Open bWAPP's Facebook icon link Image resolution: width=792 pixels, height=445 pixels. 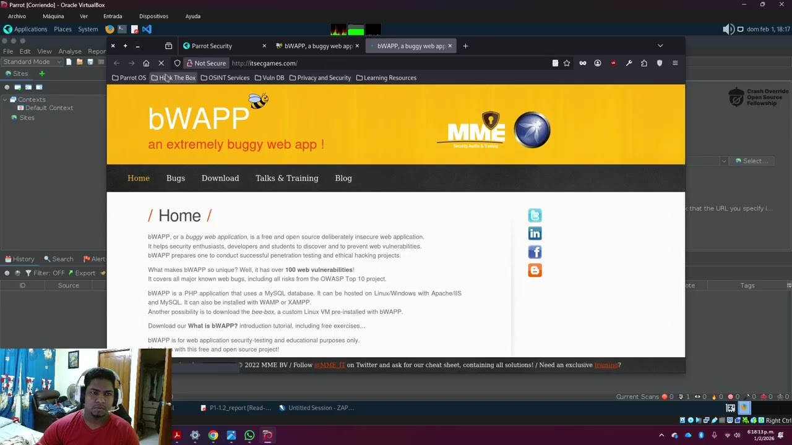point(535,252)
